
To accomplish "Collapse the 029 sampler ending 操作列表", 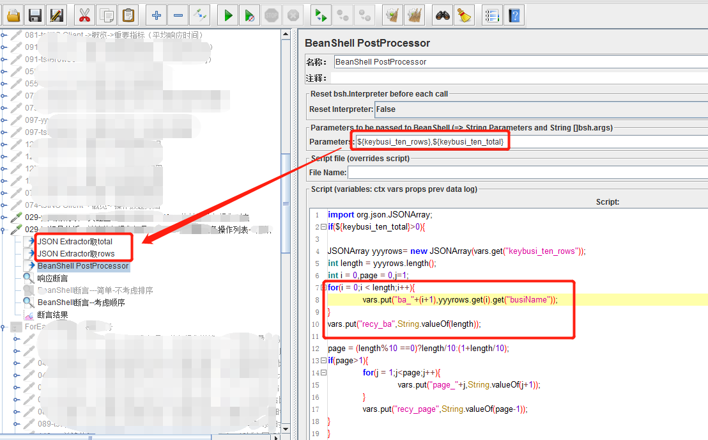I will pos(3,230).
